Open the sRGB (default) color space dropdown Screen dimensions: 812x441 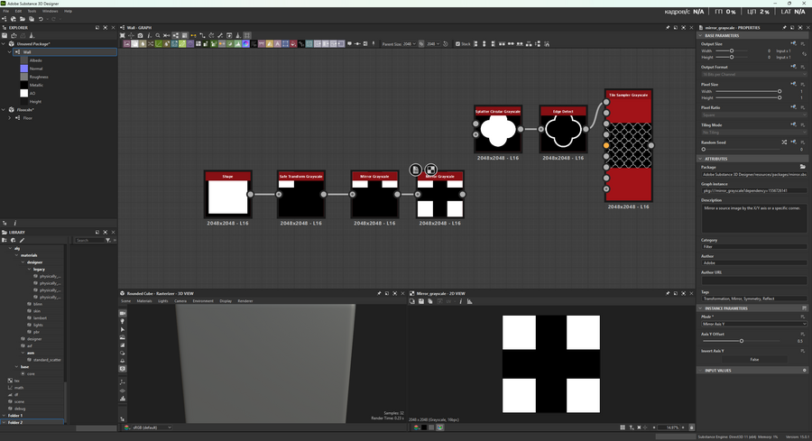pyautogui.click(x=152, y=427)
